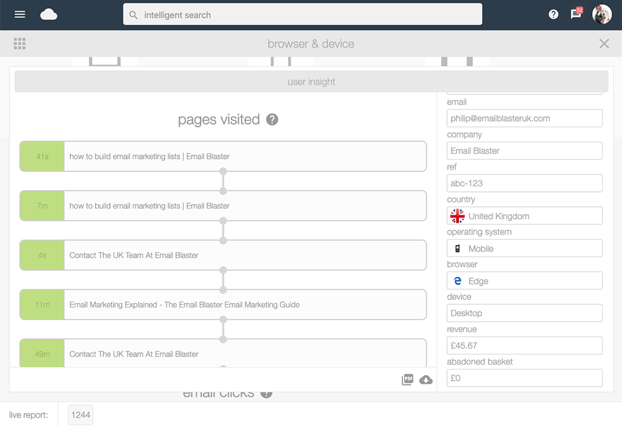622x426 pixels.
Task: Open the user profile avatar
Action: click(601, 15)
